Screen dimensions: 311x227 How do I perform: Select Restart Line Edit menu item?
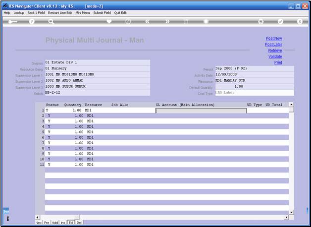click(60, 13)
